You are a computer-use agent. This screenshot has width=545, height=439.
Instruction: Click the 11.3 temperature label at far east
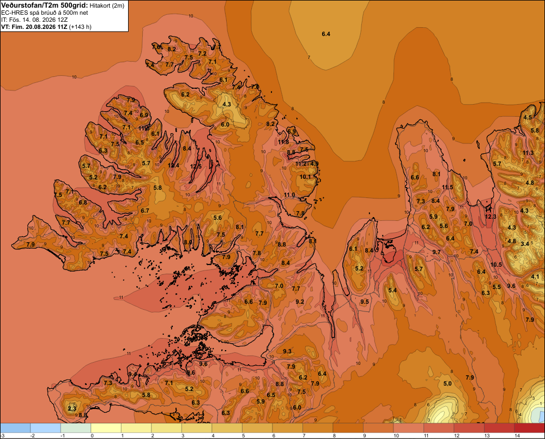click(x=528, y=153)
